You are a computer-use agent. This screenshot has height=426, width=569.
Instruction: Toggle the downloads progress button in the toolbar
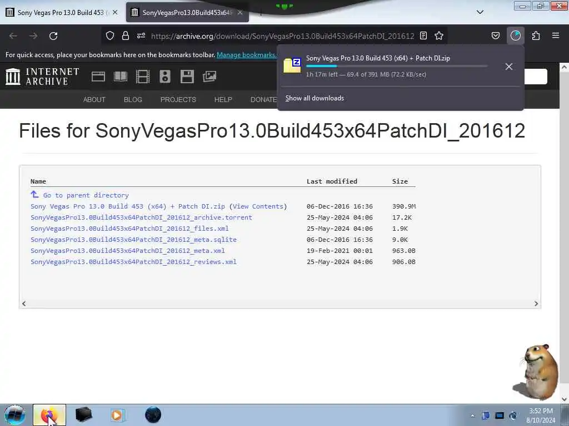click(x=515, y=35)
